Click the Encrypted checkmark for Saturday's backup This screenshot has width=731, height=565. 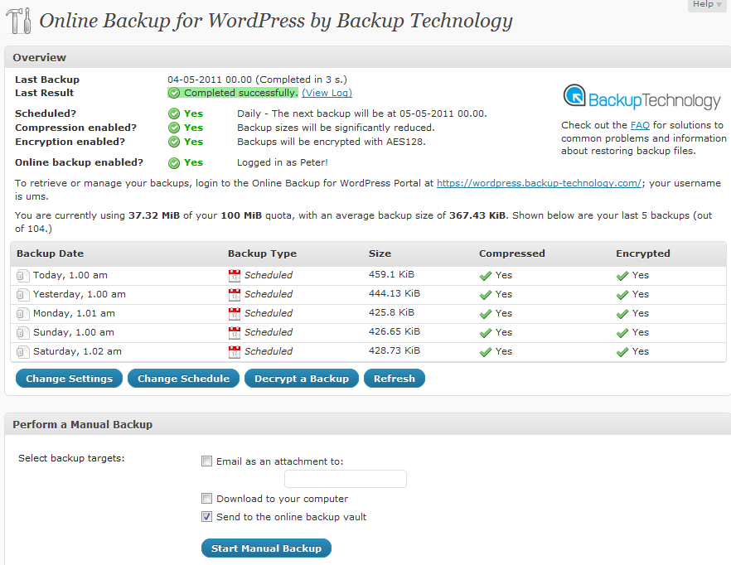[x=622, y=352]
